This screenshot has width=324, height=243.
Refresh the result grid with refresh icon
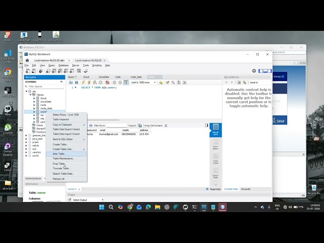click(91, 126)
